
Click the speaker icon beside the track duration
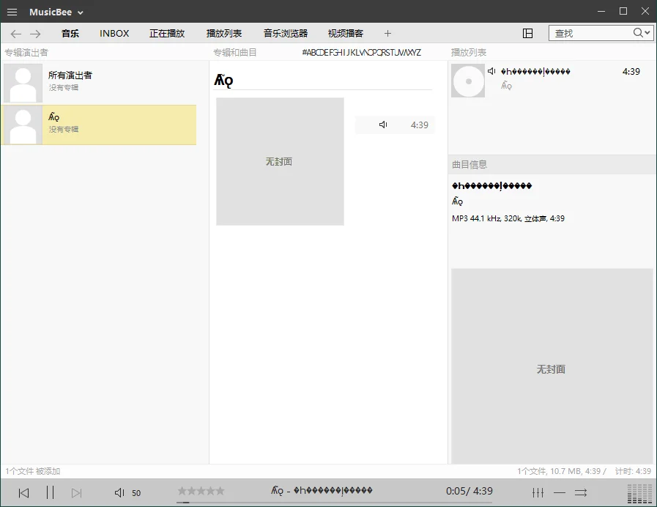(x=382, y=125)
